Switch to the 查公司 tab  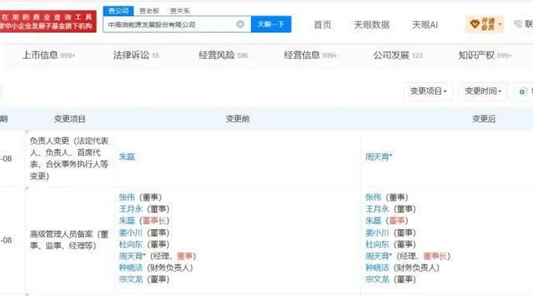pos(118,11)
